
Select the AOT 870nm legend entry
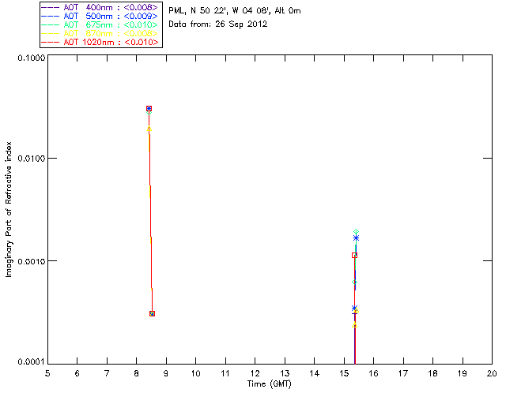click(x=100, y=33)
